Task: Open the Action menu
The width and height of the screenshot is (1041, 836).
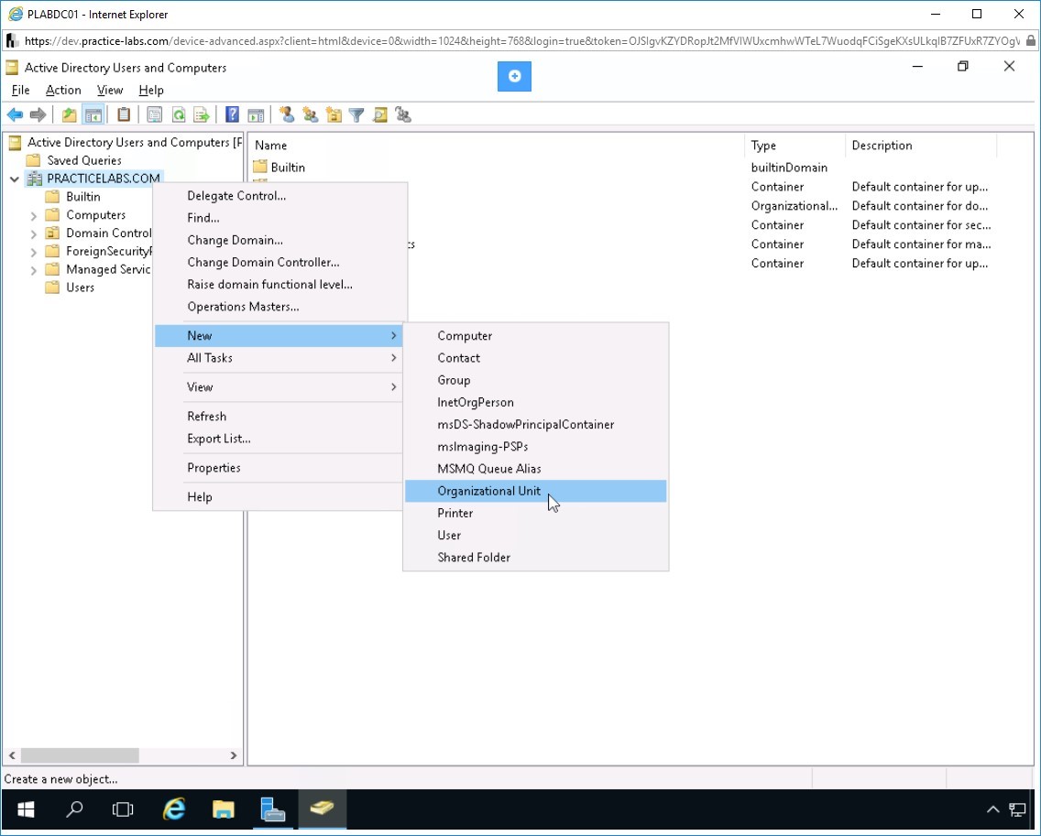Action: tap(63, 91)
